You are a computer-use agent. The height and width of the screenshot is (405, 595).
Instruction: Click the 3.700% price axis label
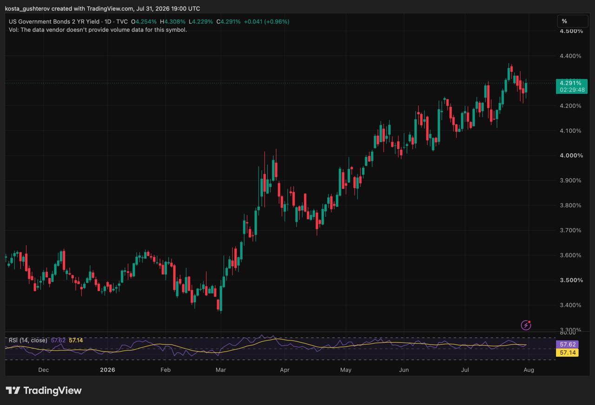tap(571, 230)
